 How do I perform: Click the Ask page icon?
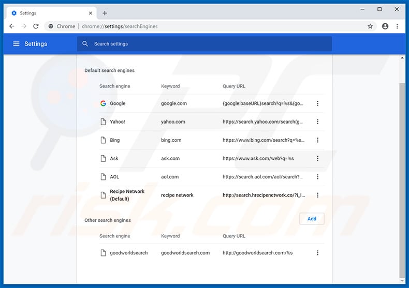104,158
